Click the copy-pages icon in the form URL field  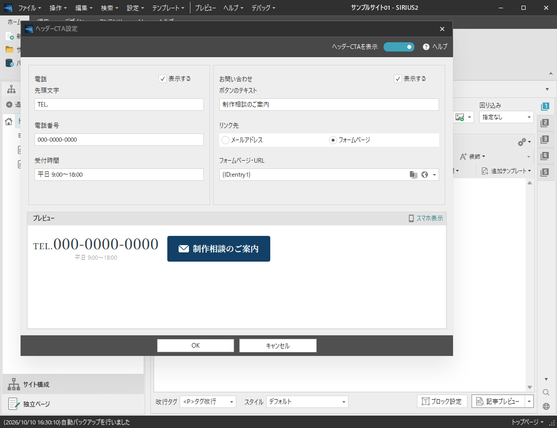pyautogui.click(x=413, y=175)
